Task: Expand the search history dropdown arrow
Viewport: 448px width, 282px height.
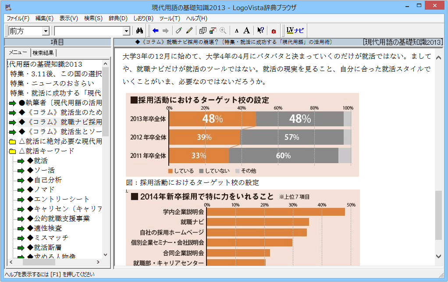Action: pos(126,31)
